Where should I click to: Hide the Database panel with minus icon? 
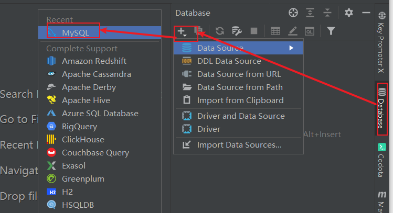[366, 13]
